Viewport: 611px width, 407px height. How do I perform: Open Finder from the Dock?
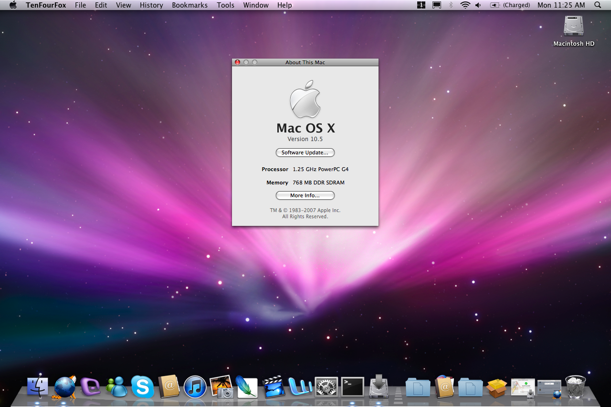(x=38, y=387)
